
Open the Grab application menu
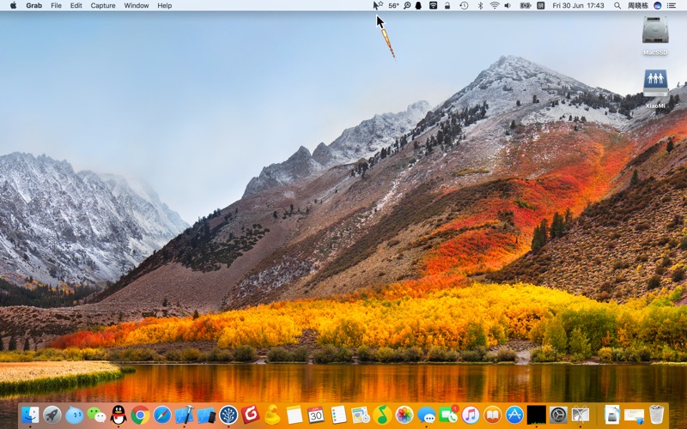tap(34, 5)
